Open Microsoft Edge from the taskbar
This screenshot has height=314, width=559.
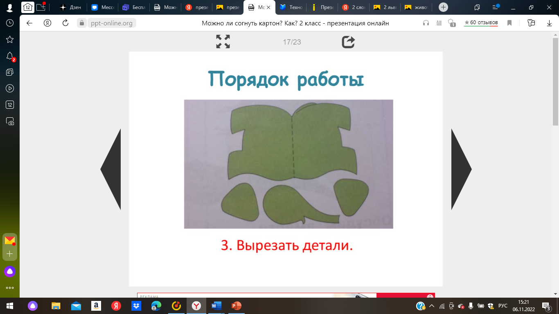click(x=156, y=306)
